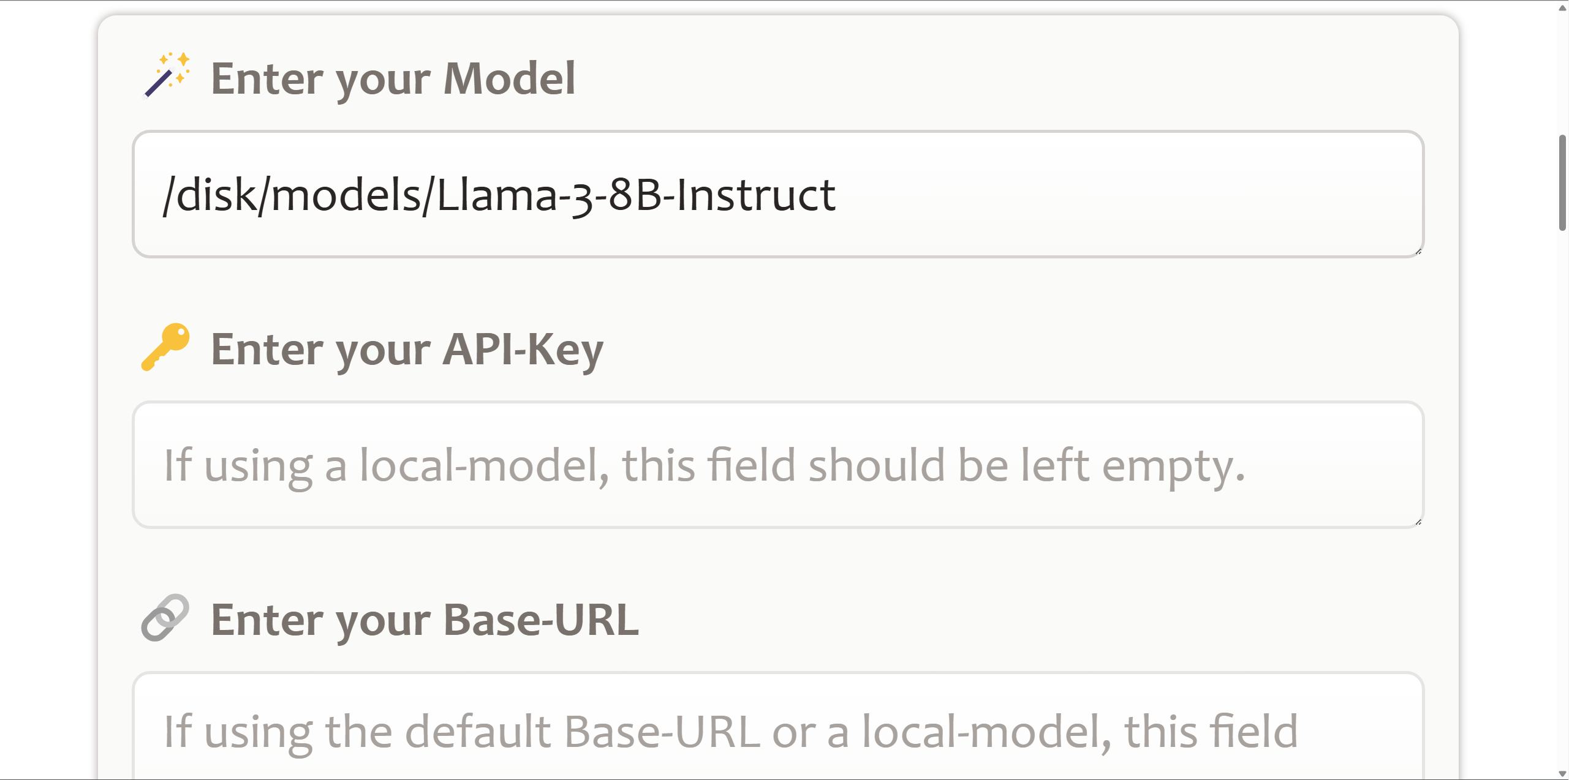Image resolution: width=1569 pixels, height=780 pixels.
Task: Click the "Enter your Model" heading
Action: tap(393, 78)
